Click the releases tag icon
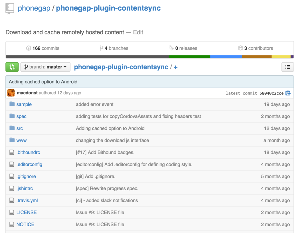 (x=171, y=48)
